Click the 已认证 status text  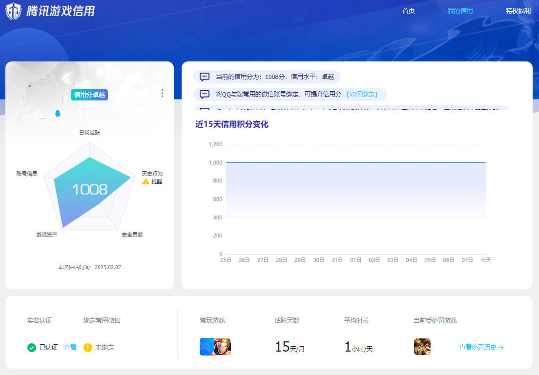(48, 348)
